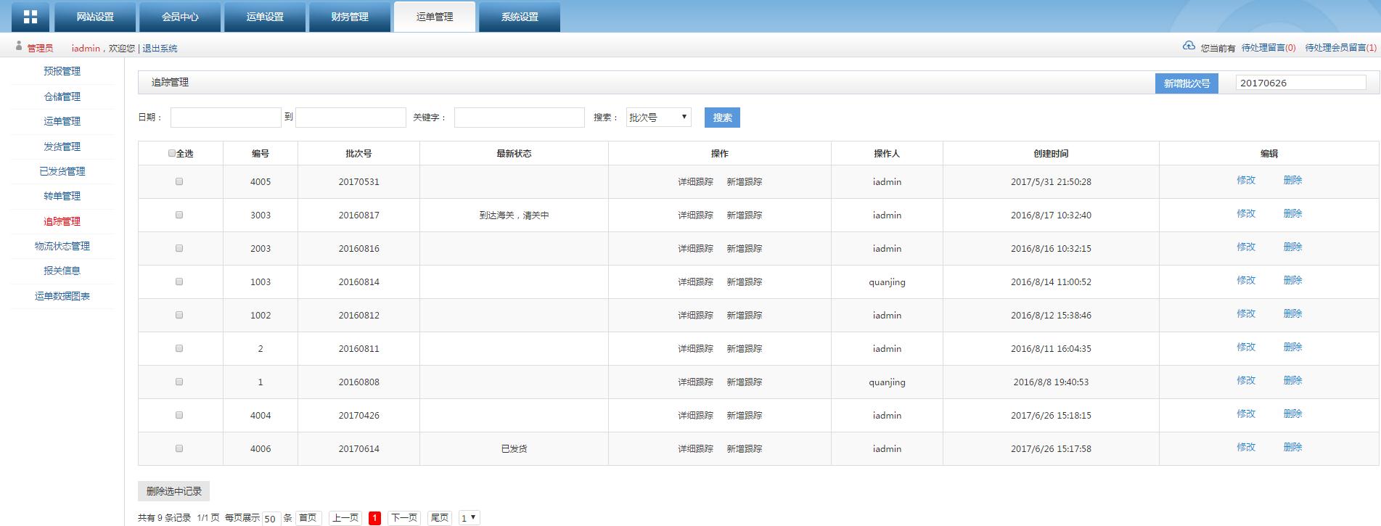Screen dimensions: 1381x526
Task: Check the box for batch 20170614 row
Action: 179,448
